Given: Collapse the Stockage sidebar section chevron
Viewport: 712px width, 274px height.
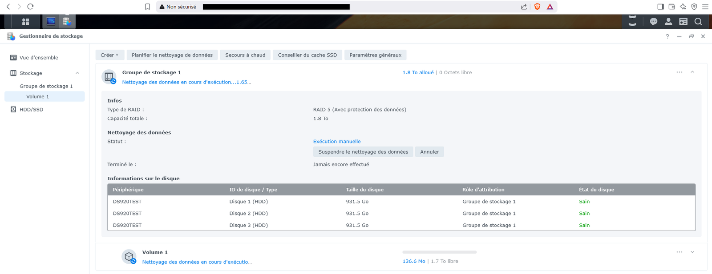Looking at the screenshot, I should [x=77, y=73].
